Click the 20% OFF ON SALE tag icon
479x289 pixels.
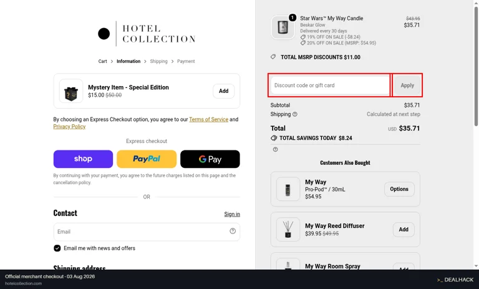click(303, 43)
